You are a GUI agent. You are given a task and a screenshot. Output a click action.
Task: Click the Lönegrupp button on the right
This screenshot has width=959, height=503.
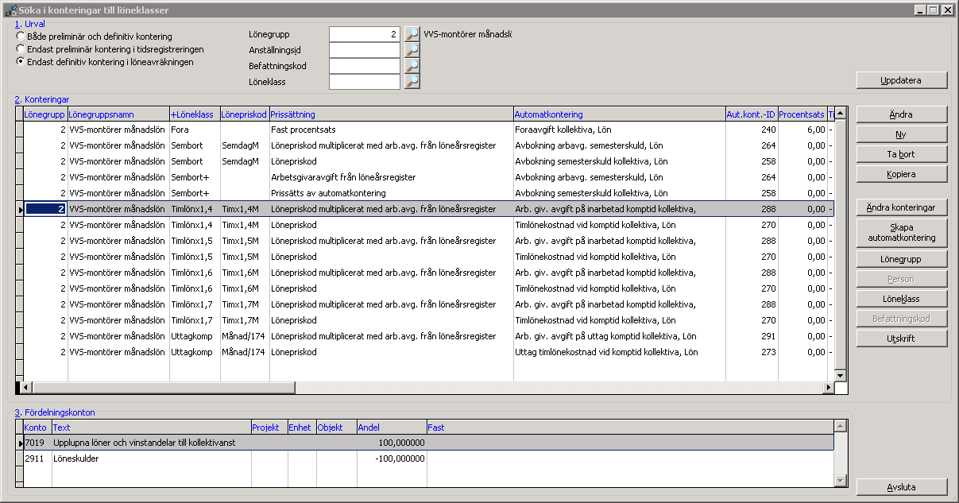(x=902, y=259)
